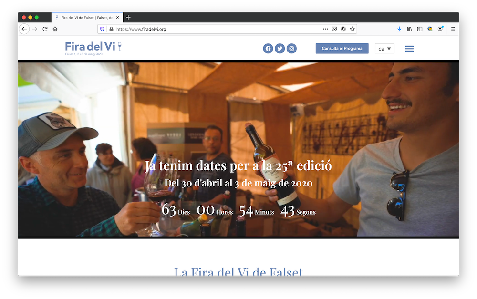Save page to Pocket
The image size is (477, 299).
click(334, 29)
